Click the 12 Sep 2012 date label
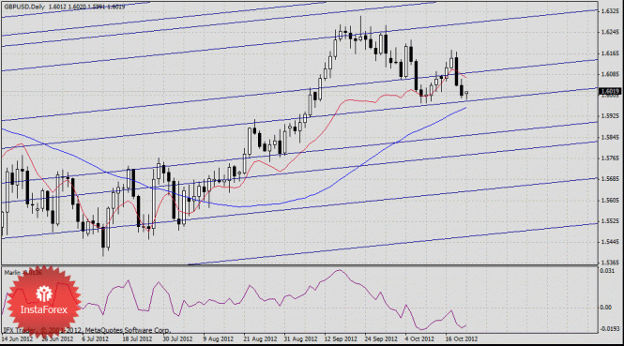The image size is (624, 346). pos(341,339)
